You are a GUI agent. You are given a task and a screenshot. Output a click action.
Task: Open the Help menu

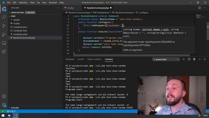pyautogui.click(x=61, y=2)
